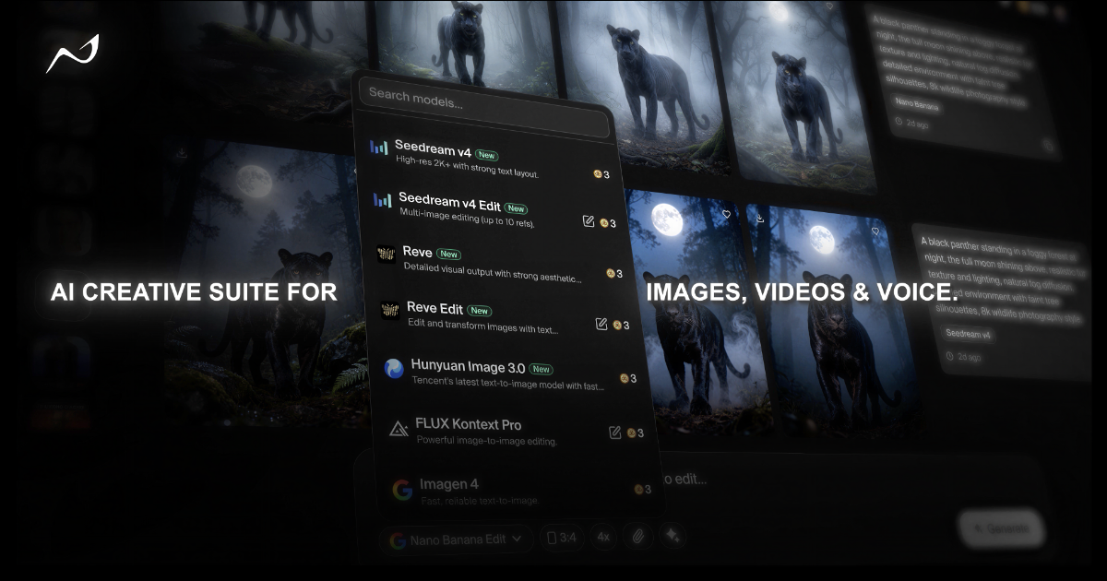Click the credit coin icon on Reve row
1107x581 pixels.
click(611, 273)
